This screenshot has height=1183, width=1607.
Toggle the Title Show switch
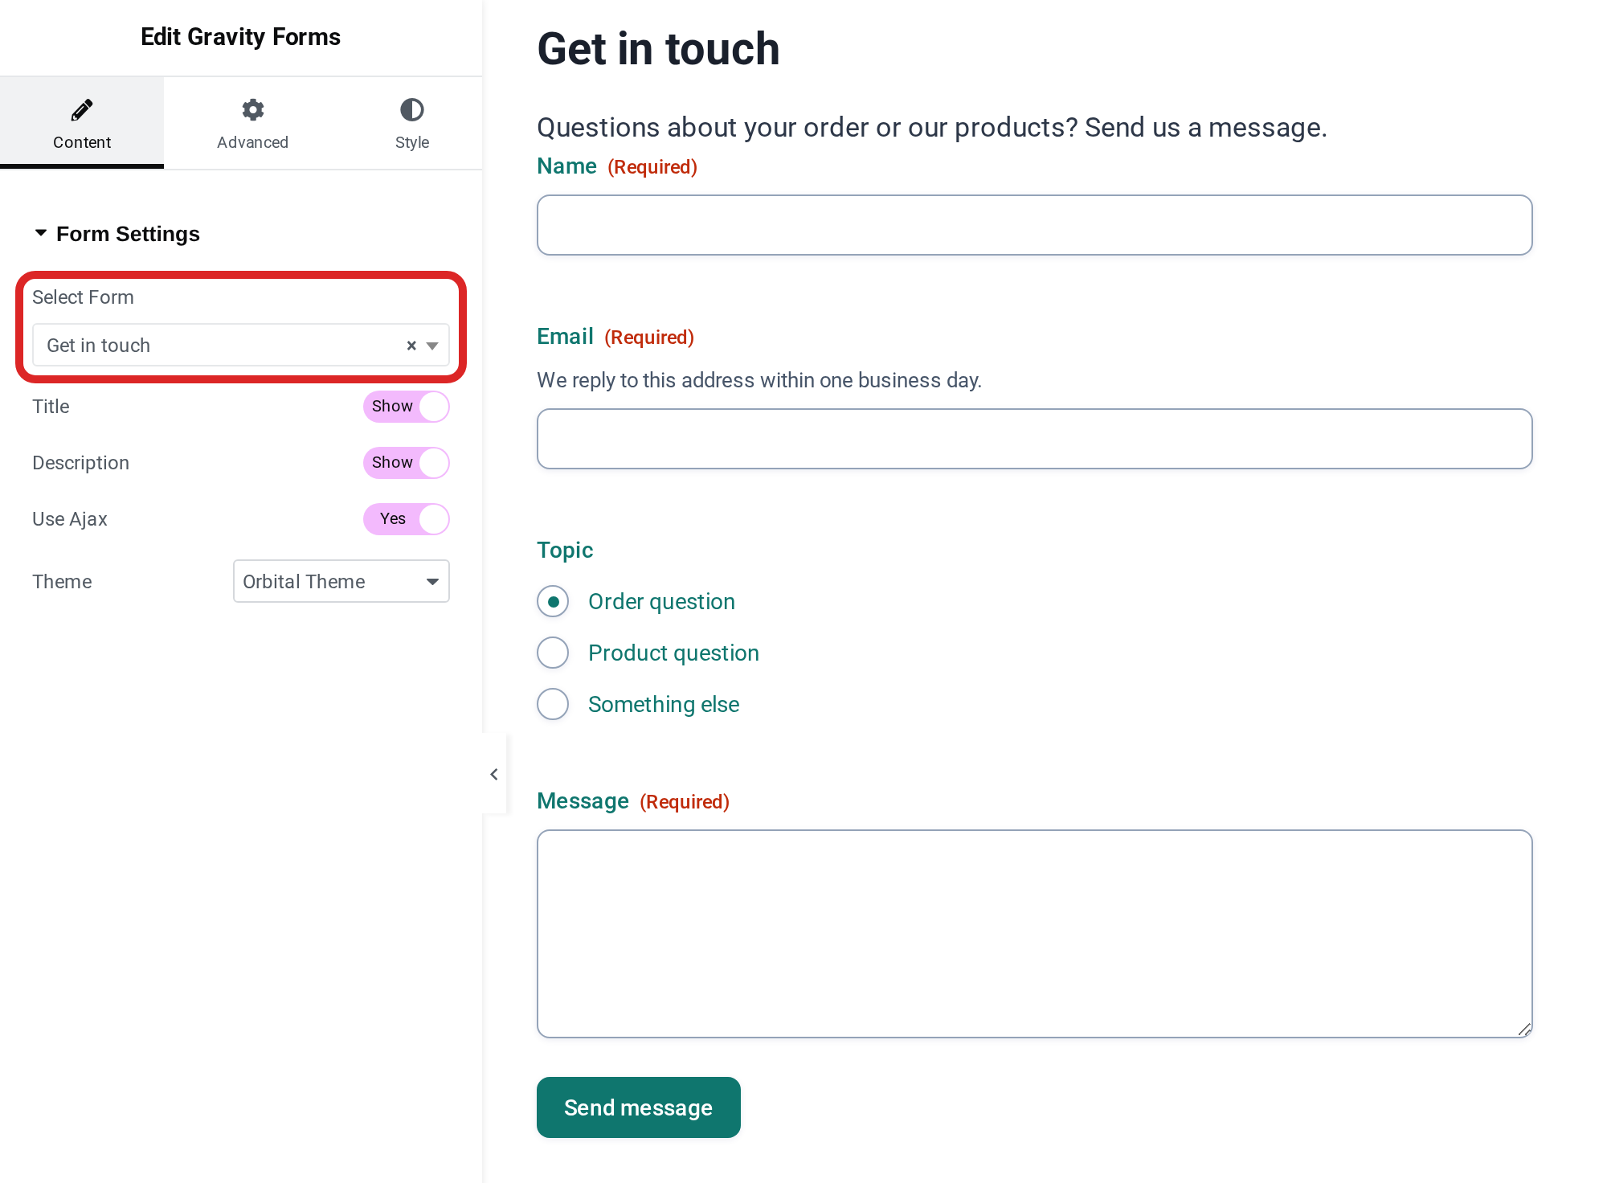click(x=407, y=407)
